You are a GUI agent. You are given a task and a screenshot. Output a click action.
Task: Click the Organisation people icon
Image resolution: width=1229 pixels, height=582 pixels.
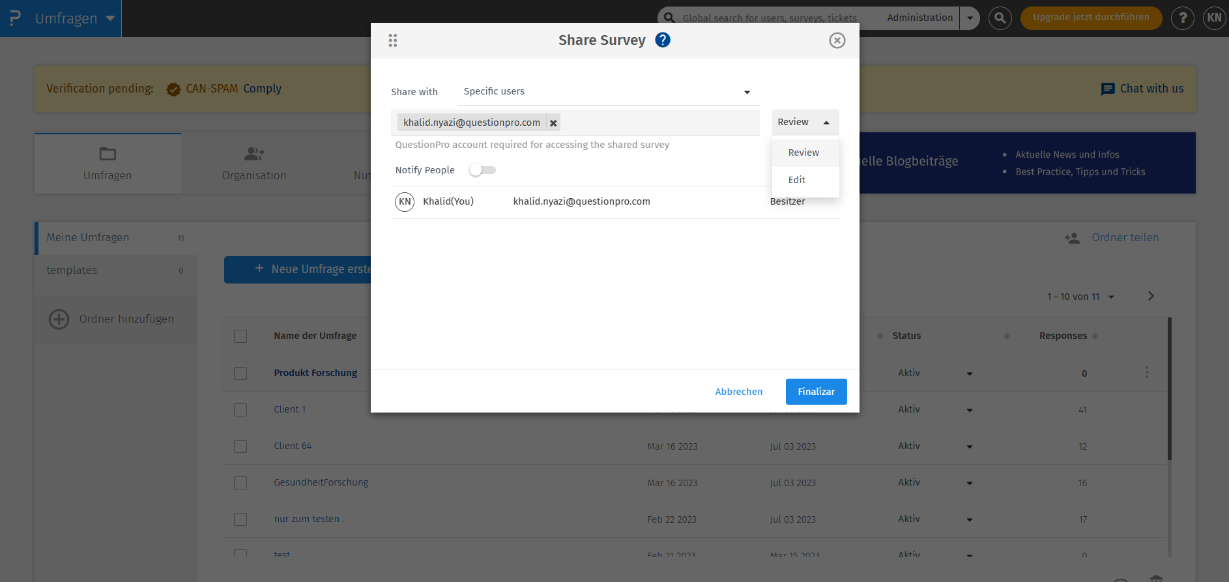tap(254, 154)
